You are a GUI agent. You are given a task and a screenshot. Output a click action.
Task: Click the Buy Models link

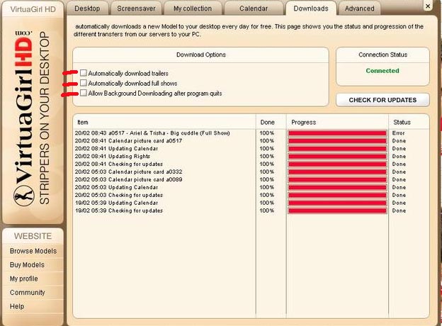27,265
